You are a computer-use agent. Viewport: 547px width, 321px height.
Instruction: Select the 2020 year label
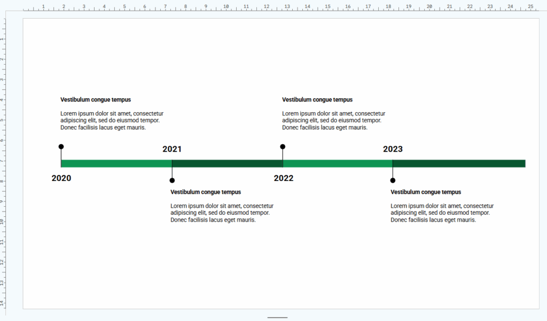click(x=61, y=178)
